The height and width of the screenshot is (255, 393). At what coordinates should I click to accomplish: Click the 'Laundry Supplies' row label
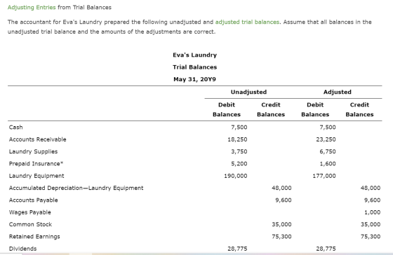point(34,151)
